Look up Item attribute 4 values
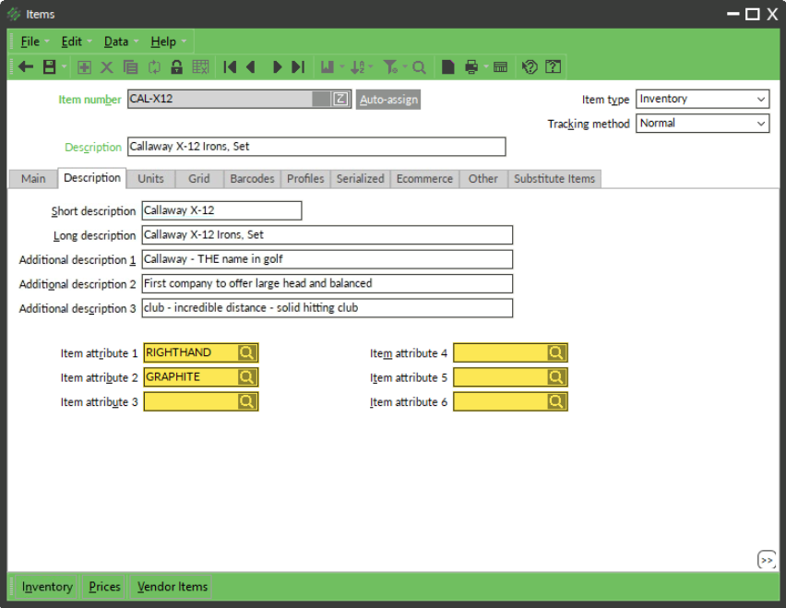 pos(556,352)
